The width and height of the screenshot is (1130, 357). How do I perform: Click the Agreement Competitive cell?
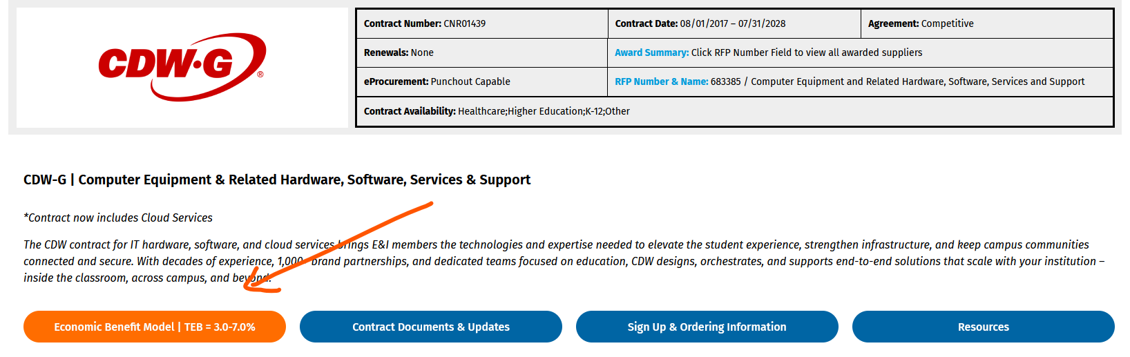click(x=987, y=23)
